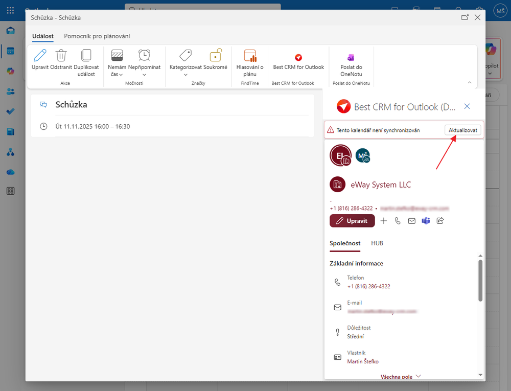
Task: Switch to Pomocník pro plánování tab
Action: 97,36
